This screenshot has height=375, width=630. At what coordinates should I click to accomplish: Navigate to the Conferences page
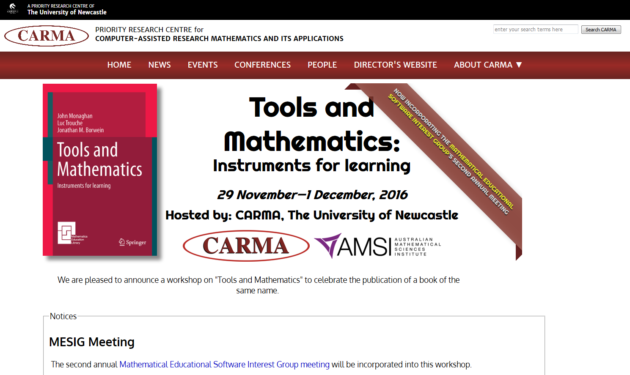coord(262,65)
